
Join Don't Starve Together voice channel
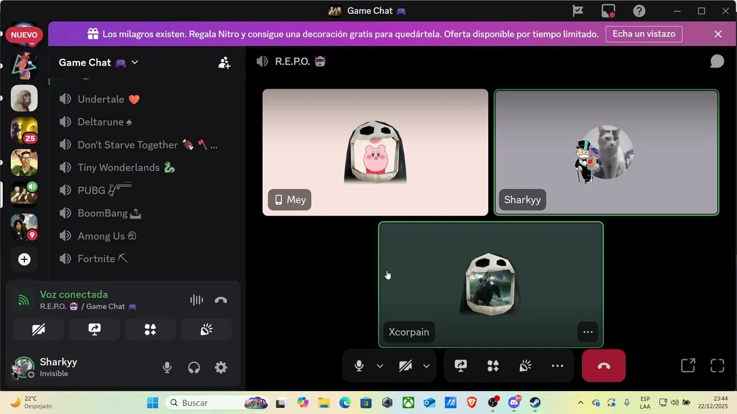[x=147, y=145]
